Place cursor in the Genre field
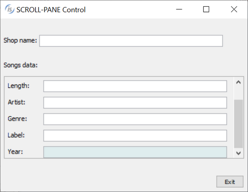Viewport: 248px width, 192px height. pos(135,119)
